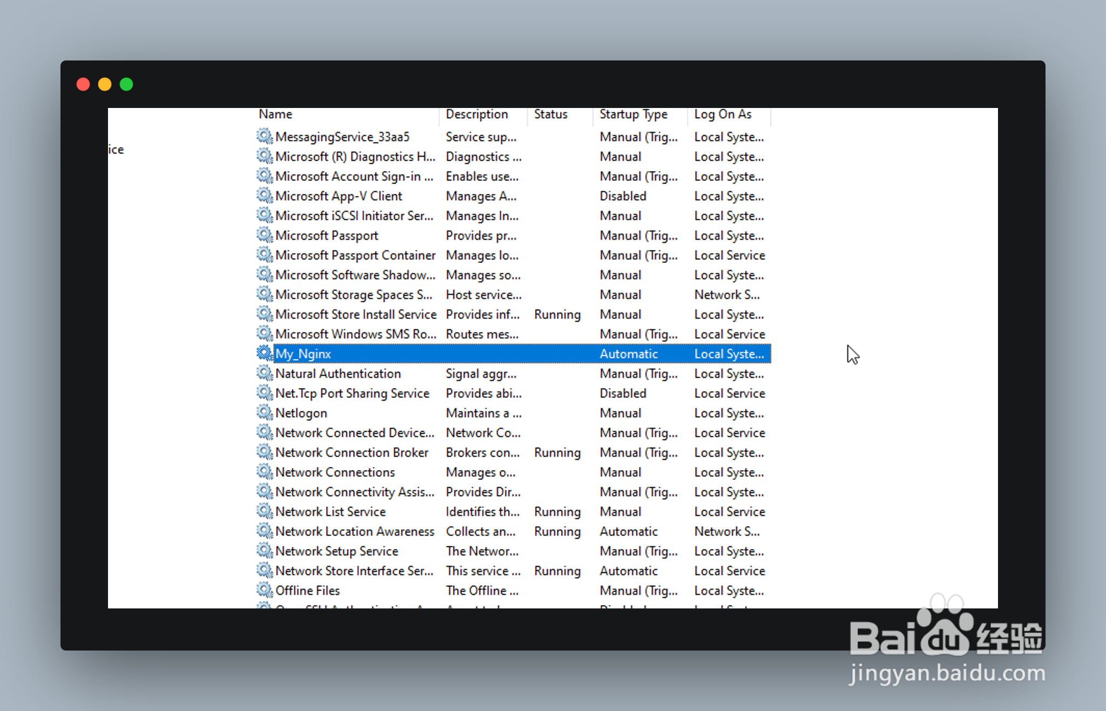Click gear icon next to Netlogon
The height and width of the screenshot is (711, 1106).
(264, 412)
